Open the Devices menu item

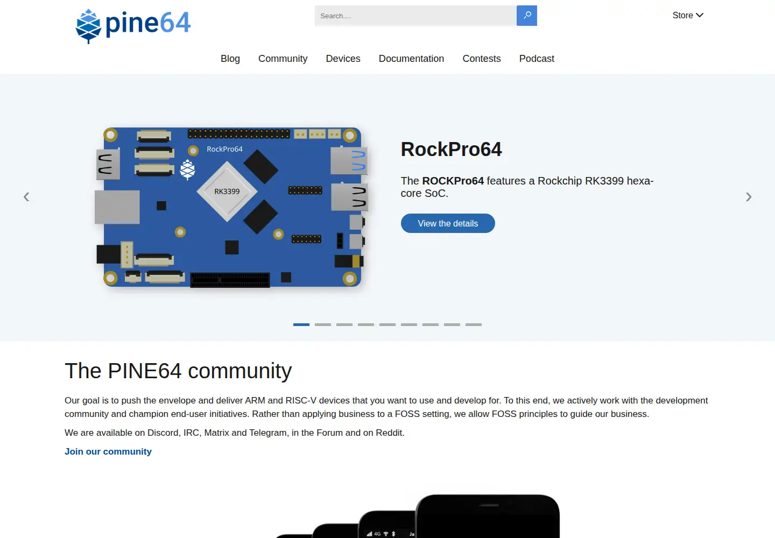pyautogui.click(x=343, y=59)
